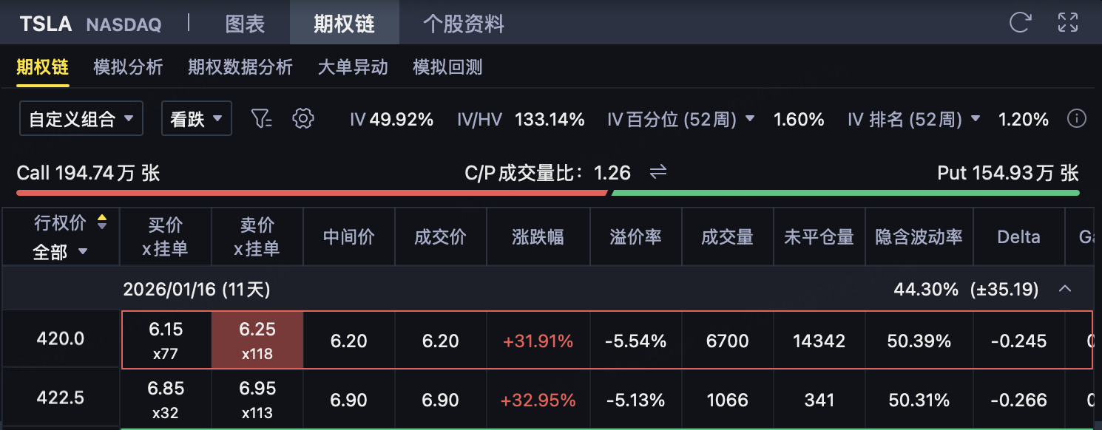Open the 全部 strike filter dropdown
This screenshot has width=1102, height=430.
pos(60,252)
